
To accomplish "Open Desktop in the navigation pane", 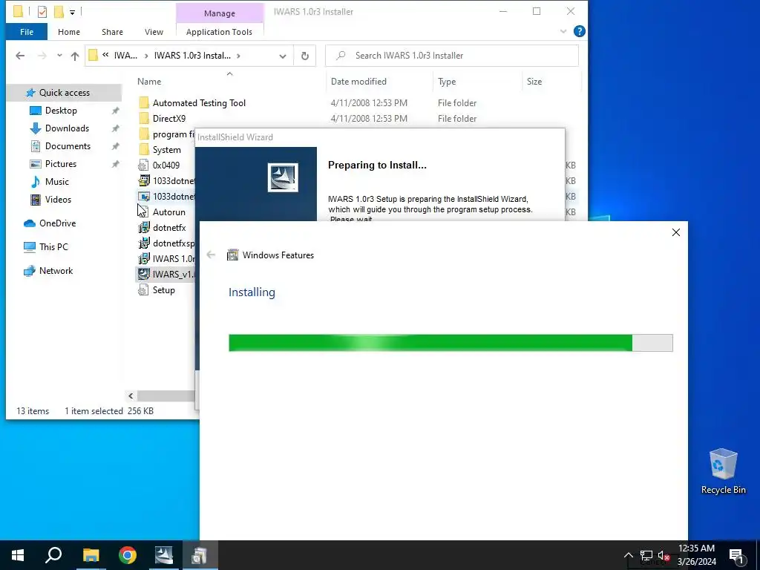I will coord(61,111).
